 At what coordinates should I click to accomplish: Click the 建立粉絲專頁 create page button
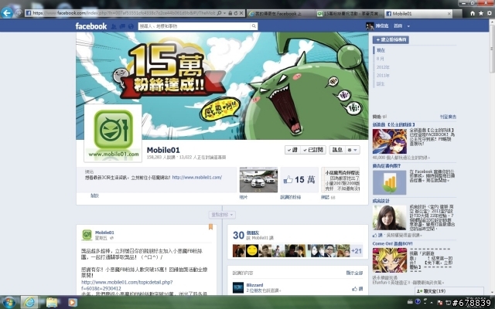(x=391, y=39)
